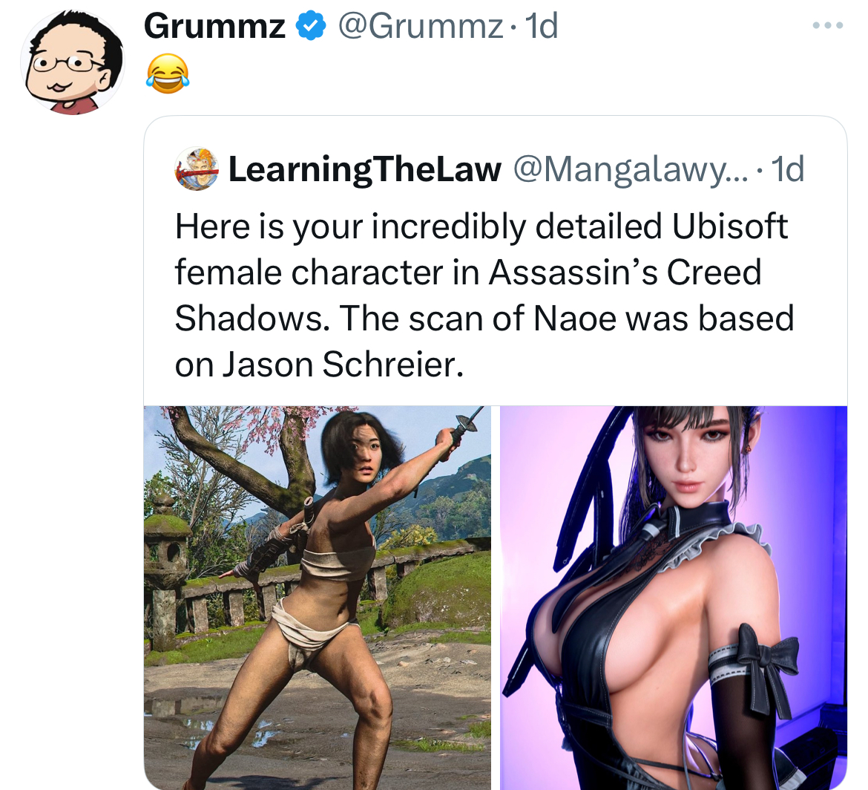This screenshot has height=790, width=868.
Task: Click the blue verified badge beside Grummz
Action: (x=311, y=26)
